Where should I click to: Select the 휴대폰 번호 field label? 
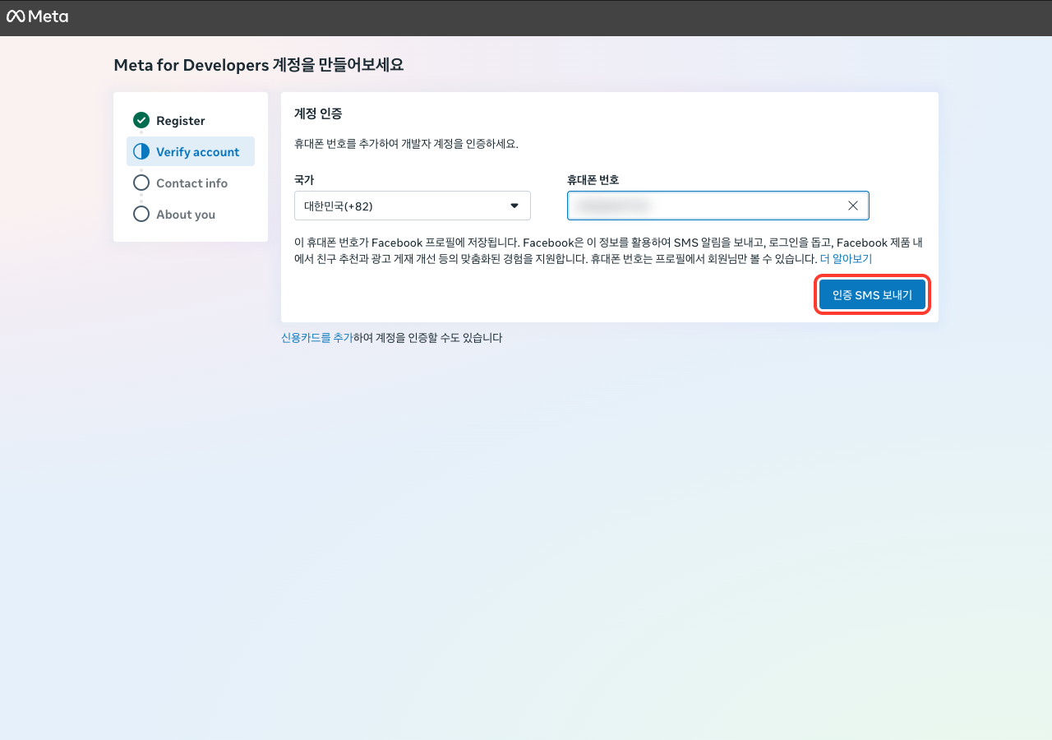point(593,179)
